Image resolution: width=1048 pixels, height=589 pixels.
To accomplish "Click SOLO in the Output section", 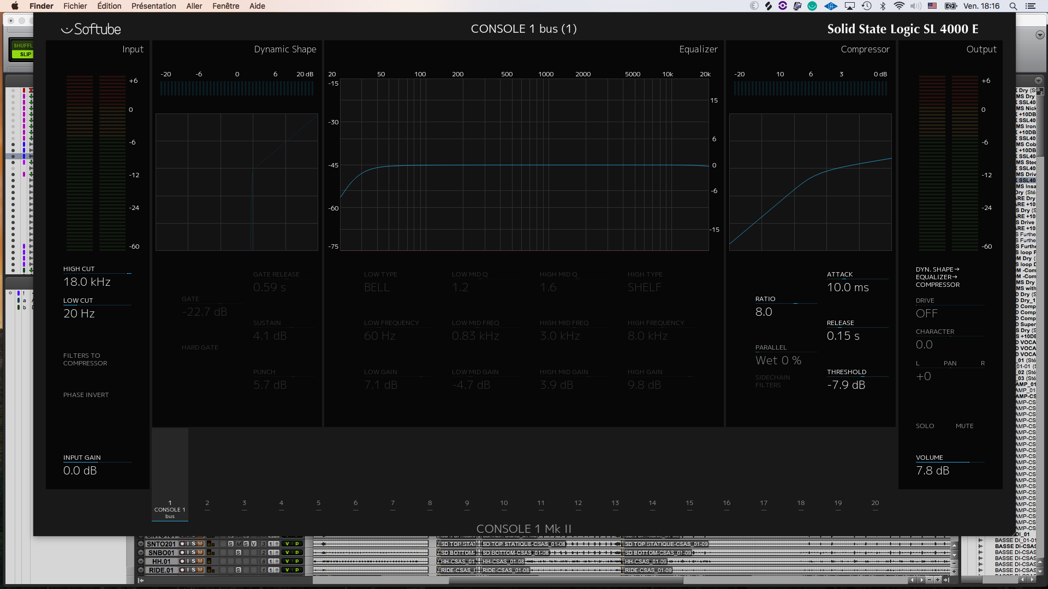I will [x=925, y=426].
